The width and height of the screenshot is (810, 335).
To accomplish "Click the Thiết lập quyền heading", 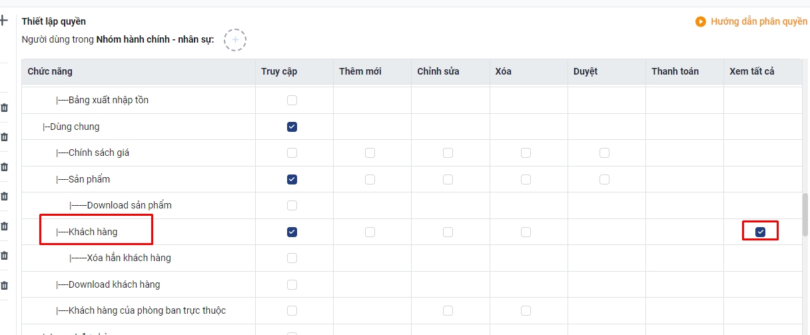I will [x=54, y=22].
